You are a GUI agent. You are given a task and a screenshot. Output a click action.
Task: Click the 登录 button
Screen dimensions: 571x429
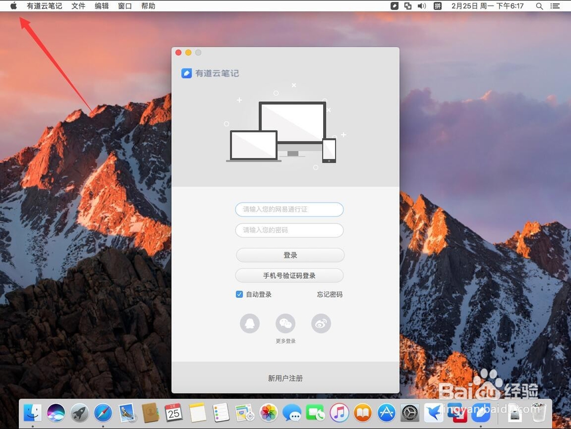click(x=290, y=255)
